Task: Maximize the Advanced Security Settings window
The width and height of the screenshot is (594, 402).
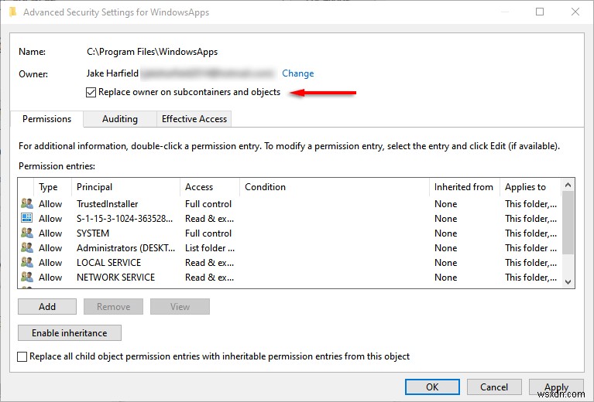Action: click(540, 12)
